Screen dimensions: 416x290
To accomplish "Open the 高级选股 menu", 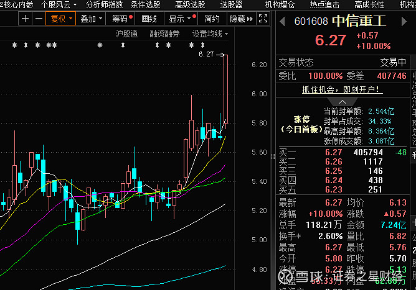I will [x=190, y=4].
